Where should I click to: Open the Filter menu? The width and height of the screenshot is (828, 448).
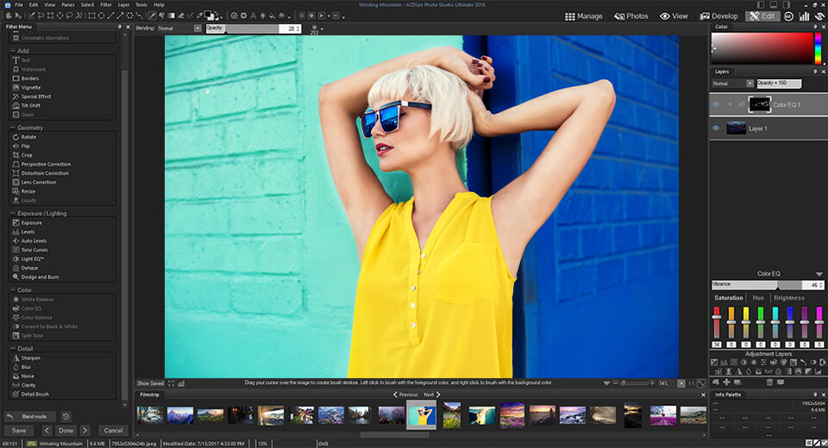tap(106, 5)
